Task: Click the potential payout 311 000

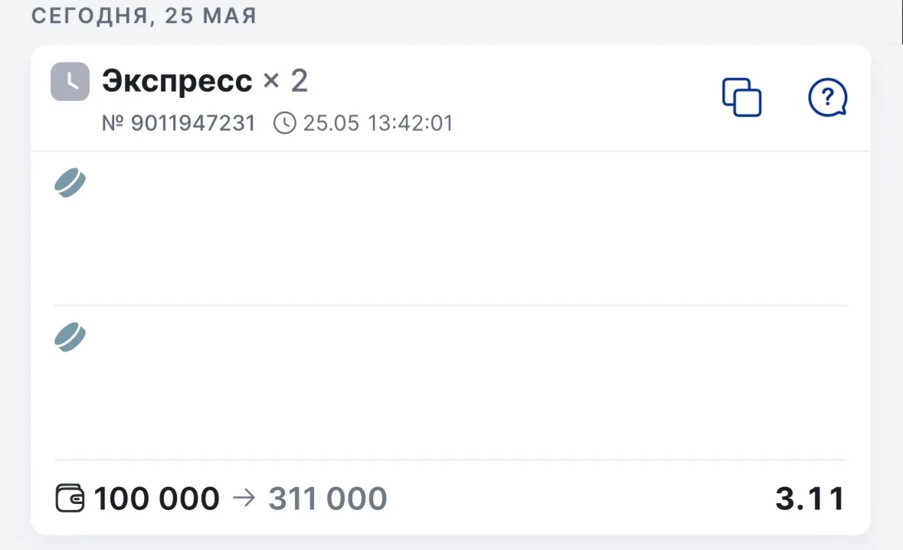Action: point(328,498)
